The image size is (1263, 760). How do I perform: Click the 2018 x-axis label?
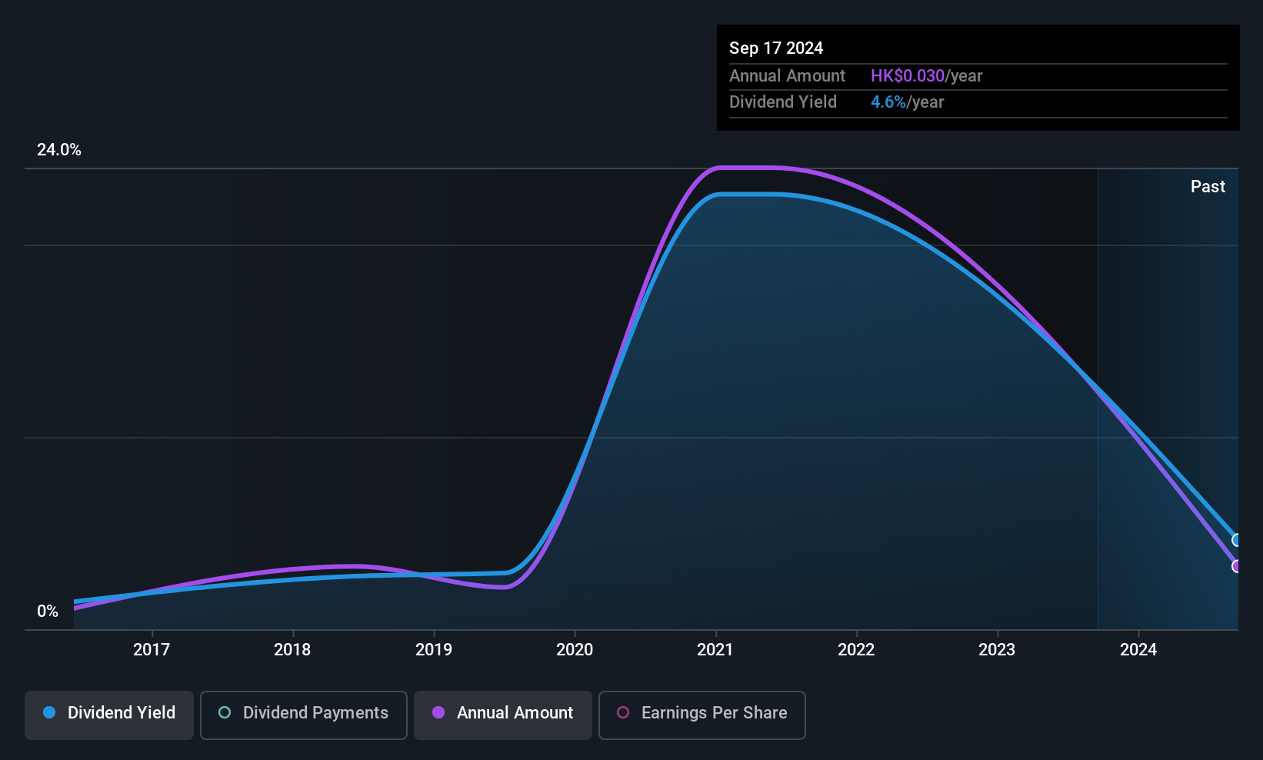pos(292,650)
